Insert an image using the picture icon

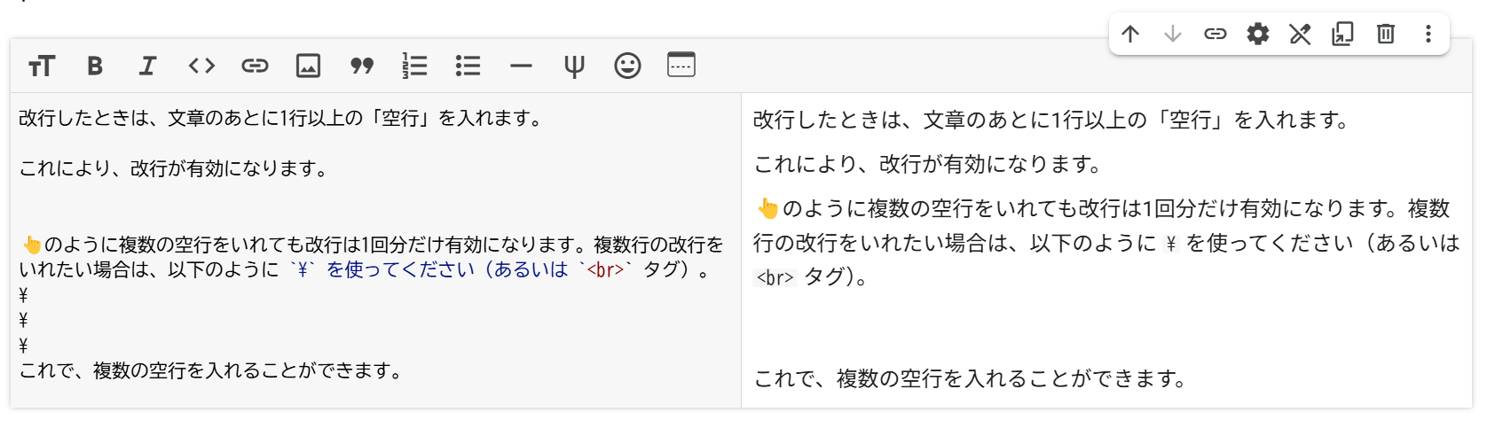pos(308,66)
